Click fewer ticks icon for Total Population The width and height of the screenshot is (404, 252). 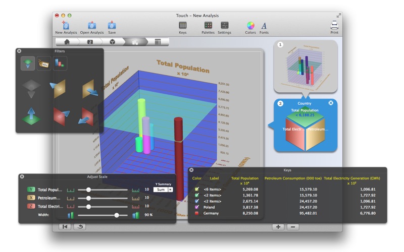[71, 191]
